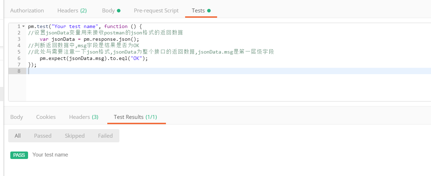
Task: Click the green dot beside request Body
Action: (x=119, y=11)
